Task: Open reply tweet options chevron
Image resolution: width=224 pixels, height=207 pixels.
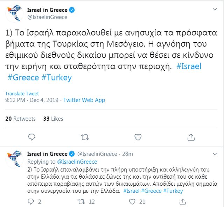Action: click(x=215, y=154)
